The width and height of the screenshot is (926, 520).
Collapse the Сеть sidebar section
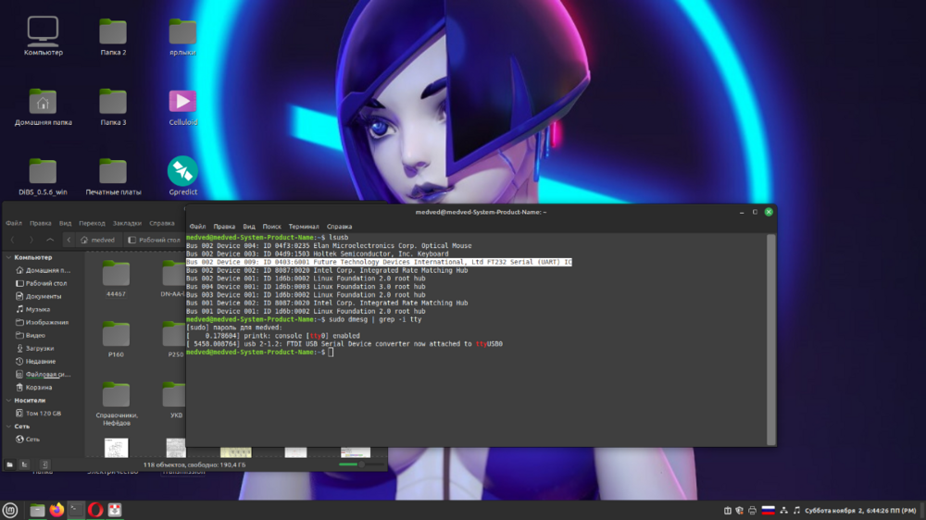[x=9, y=427]
